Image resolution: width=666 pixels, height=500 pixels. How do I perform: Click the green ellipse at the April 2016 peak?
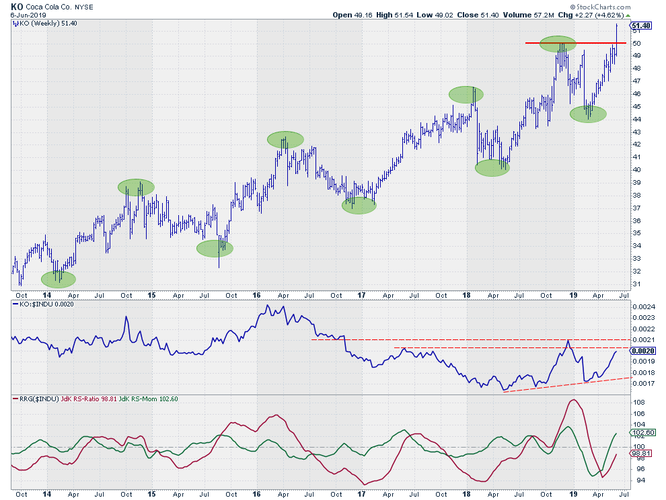pyautogui.click(x=285, y=139)
